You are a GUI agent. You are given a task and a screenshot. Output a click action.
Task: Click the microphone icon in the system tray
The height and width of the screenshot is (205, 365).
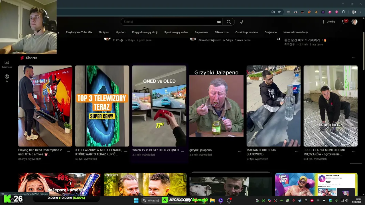[x=336, y=200]
